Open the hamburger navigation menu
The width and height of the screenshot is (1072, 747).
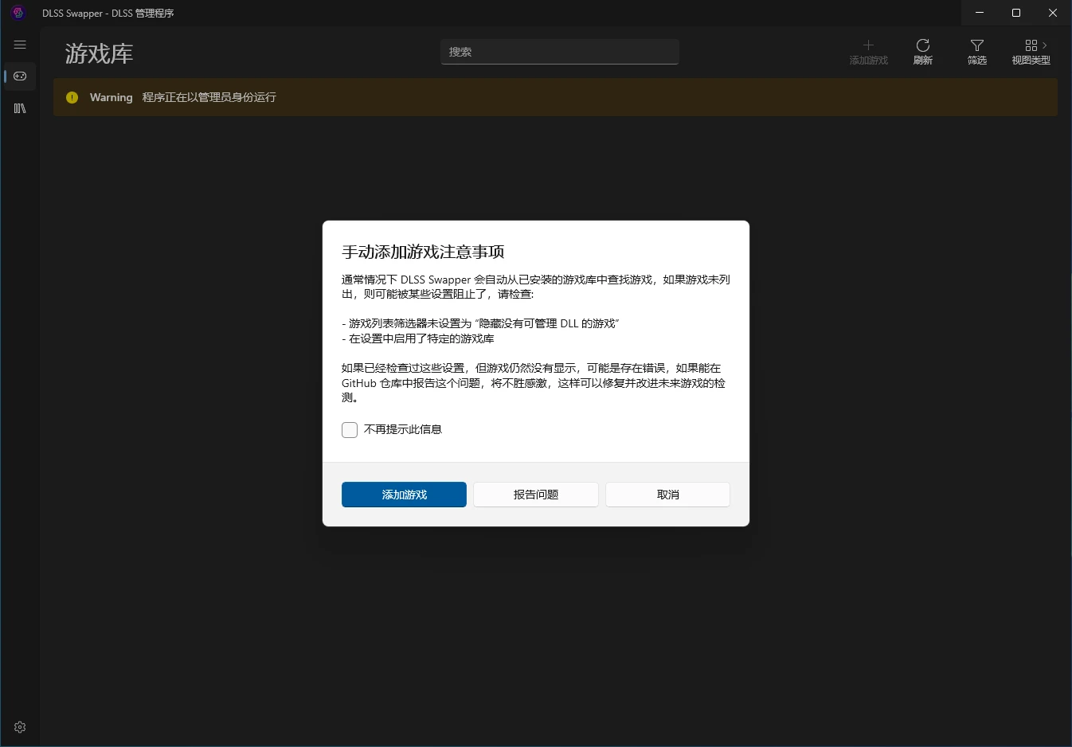20,45
